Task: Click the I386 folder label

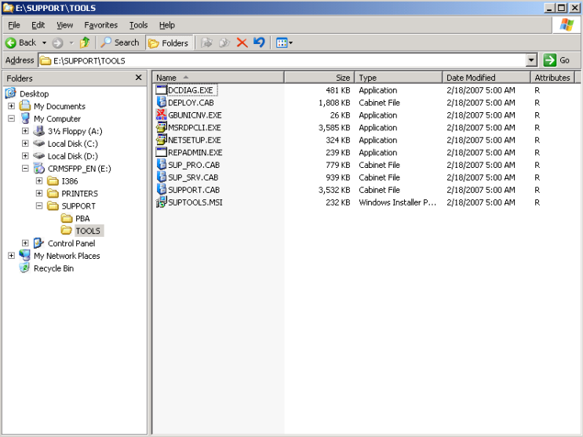Action: 70,181
